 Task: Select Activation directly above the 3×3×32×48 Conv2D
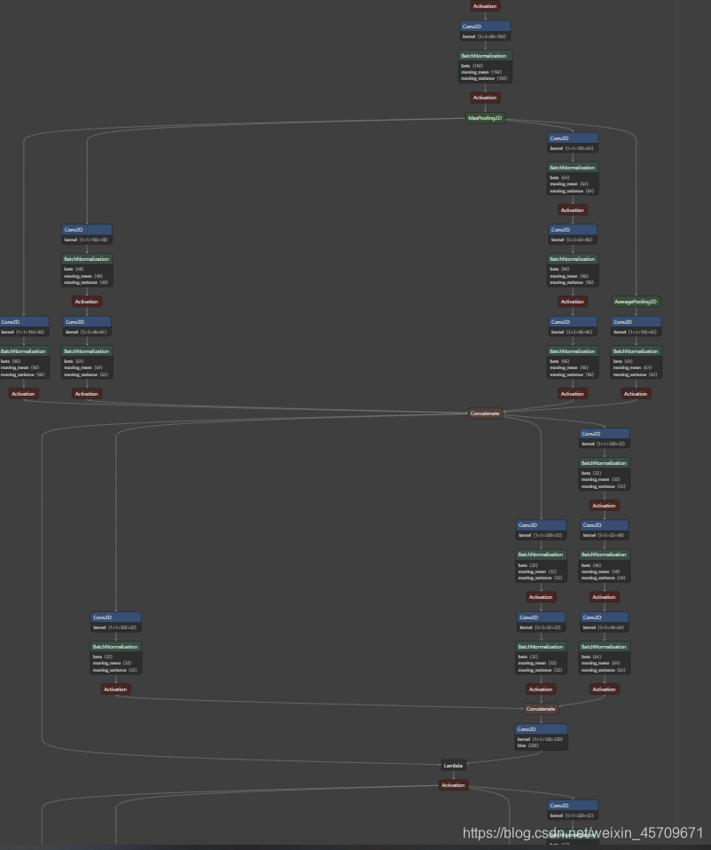[605, 505]
